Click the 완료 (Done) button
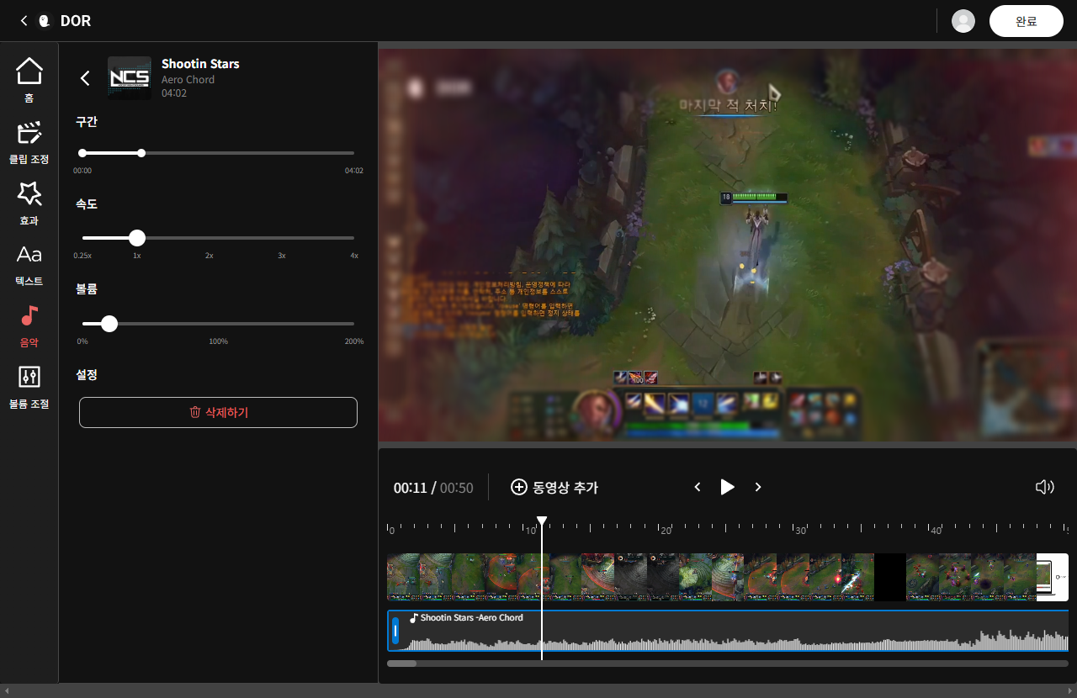The width and height of the screenshot is (1077, 698). tap(1027, 21)
